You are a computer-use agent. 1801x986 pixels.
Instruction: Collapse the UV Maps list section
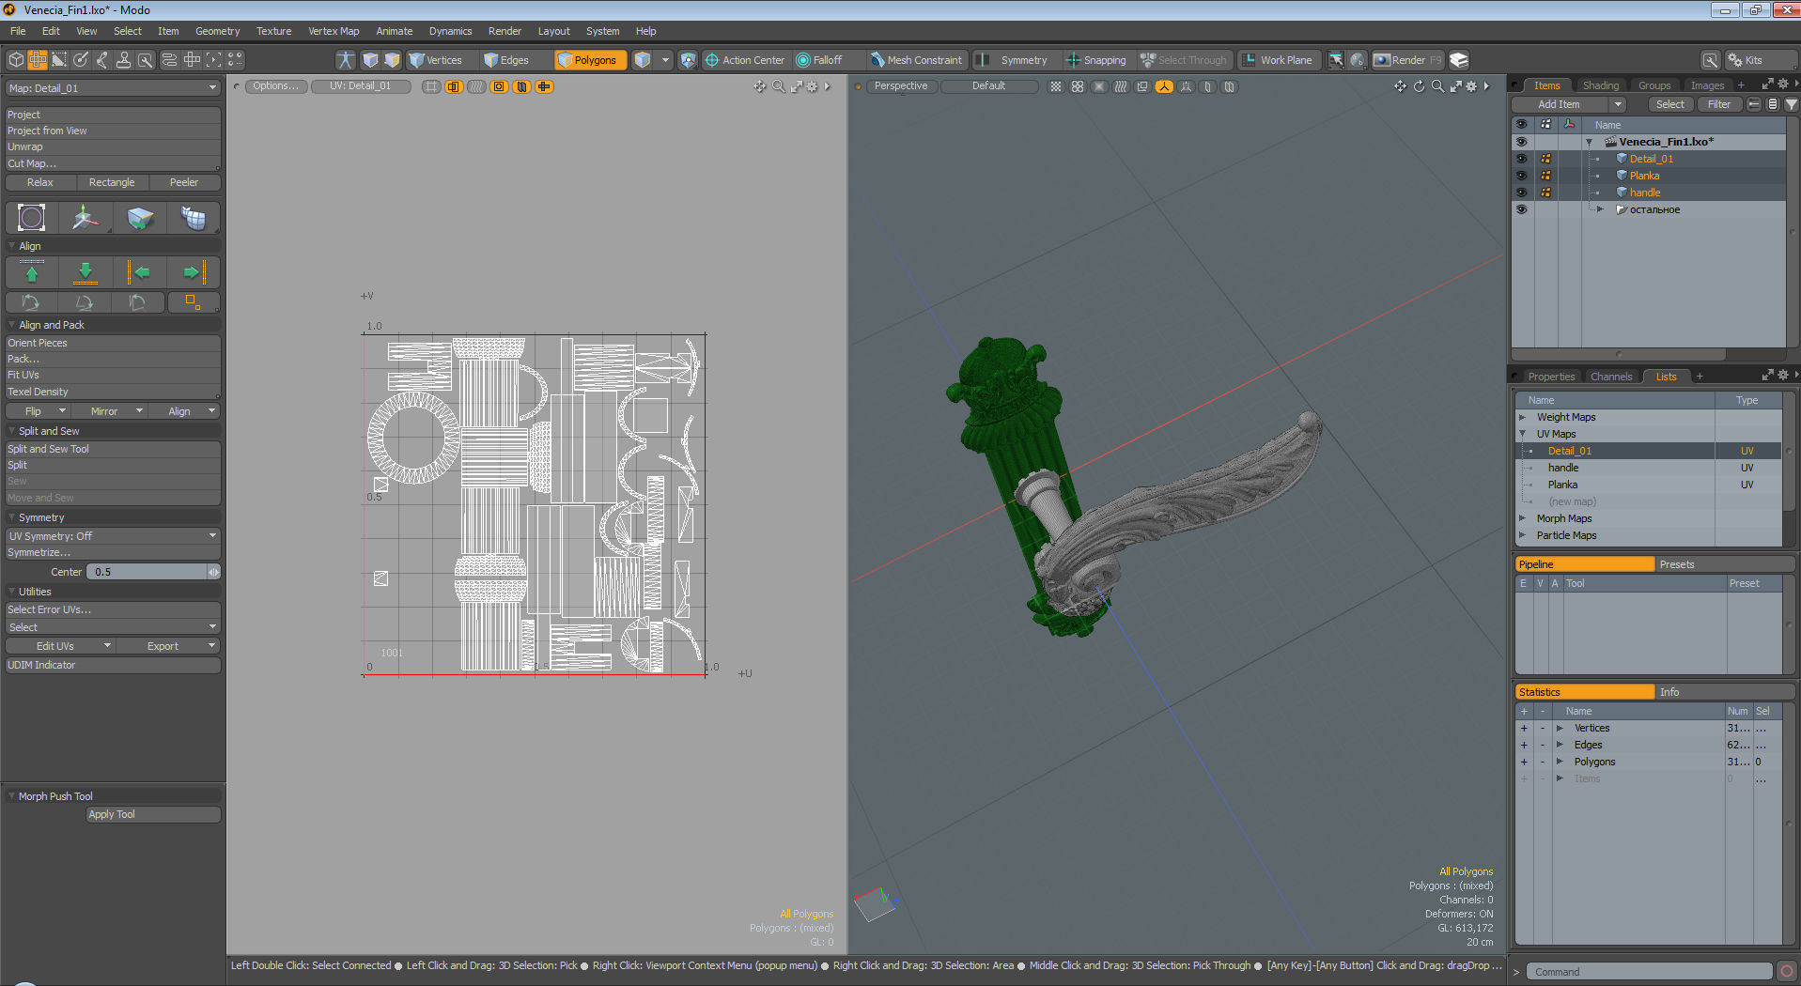point(1523,434)
